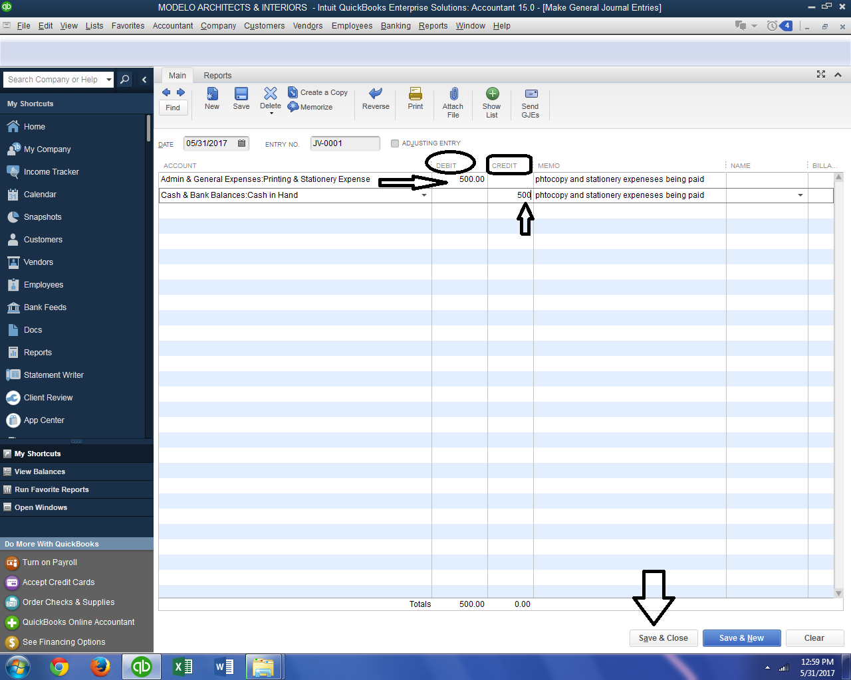The image size is (851, 680).
Task: Switch to the Reports tab
Action: [217, 75]
